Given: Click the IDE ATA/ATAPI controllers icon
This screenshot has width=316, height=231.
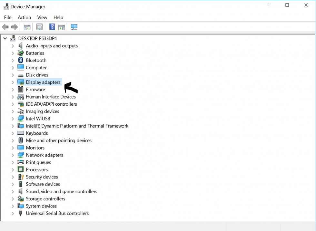Looking at the screenshot, I should (x=21, y=104).
